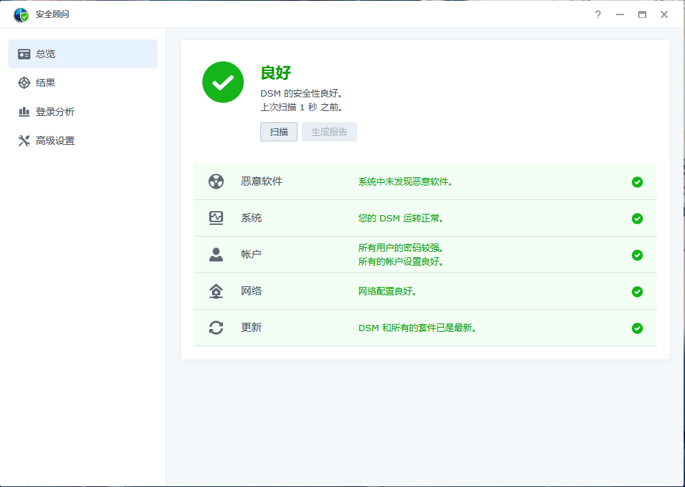Viewport: 685px width, 487px height.
Task: Open help with the question mark icon
Action: 597,14
